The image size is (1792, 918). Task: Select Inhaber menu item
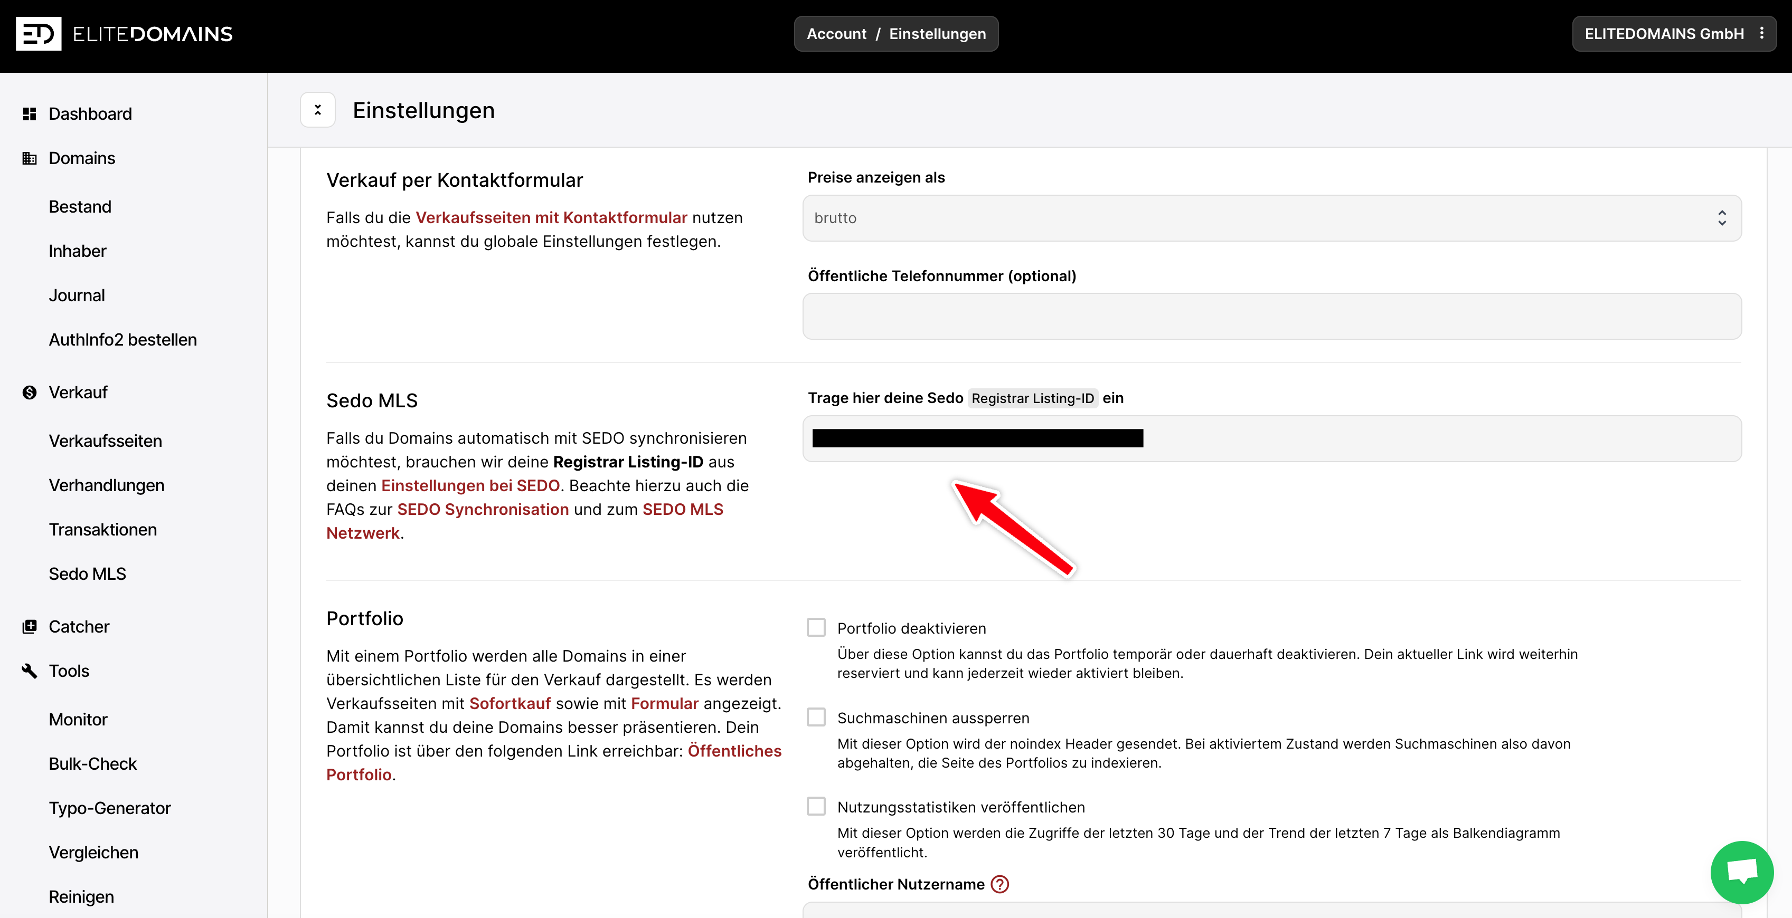[x=77, y=252]
